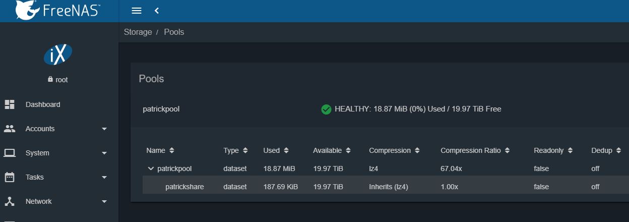This screenshot has height=222, width=629.
Task: Click the green healthy status checkmark
Action: click(326, 109)
